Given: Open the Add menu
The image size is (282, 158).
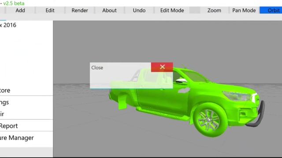Looking at the screenshot, I should [x=20, y=11].
